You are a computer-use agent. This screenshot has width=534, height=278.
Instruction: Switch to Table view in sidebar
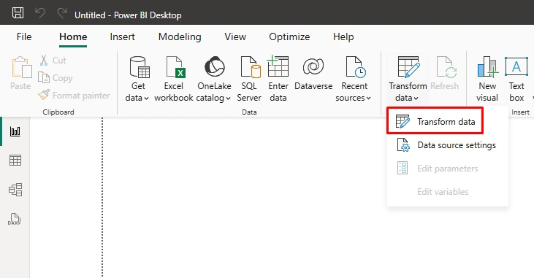click(x=15, y=160)
